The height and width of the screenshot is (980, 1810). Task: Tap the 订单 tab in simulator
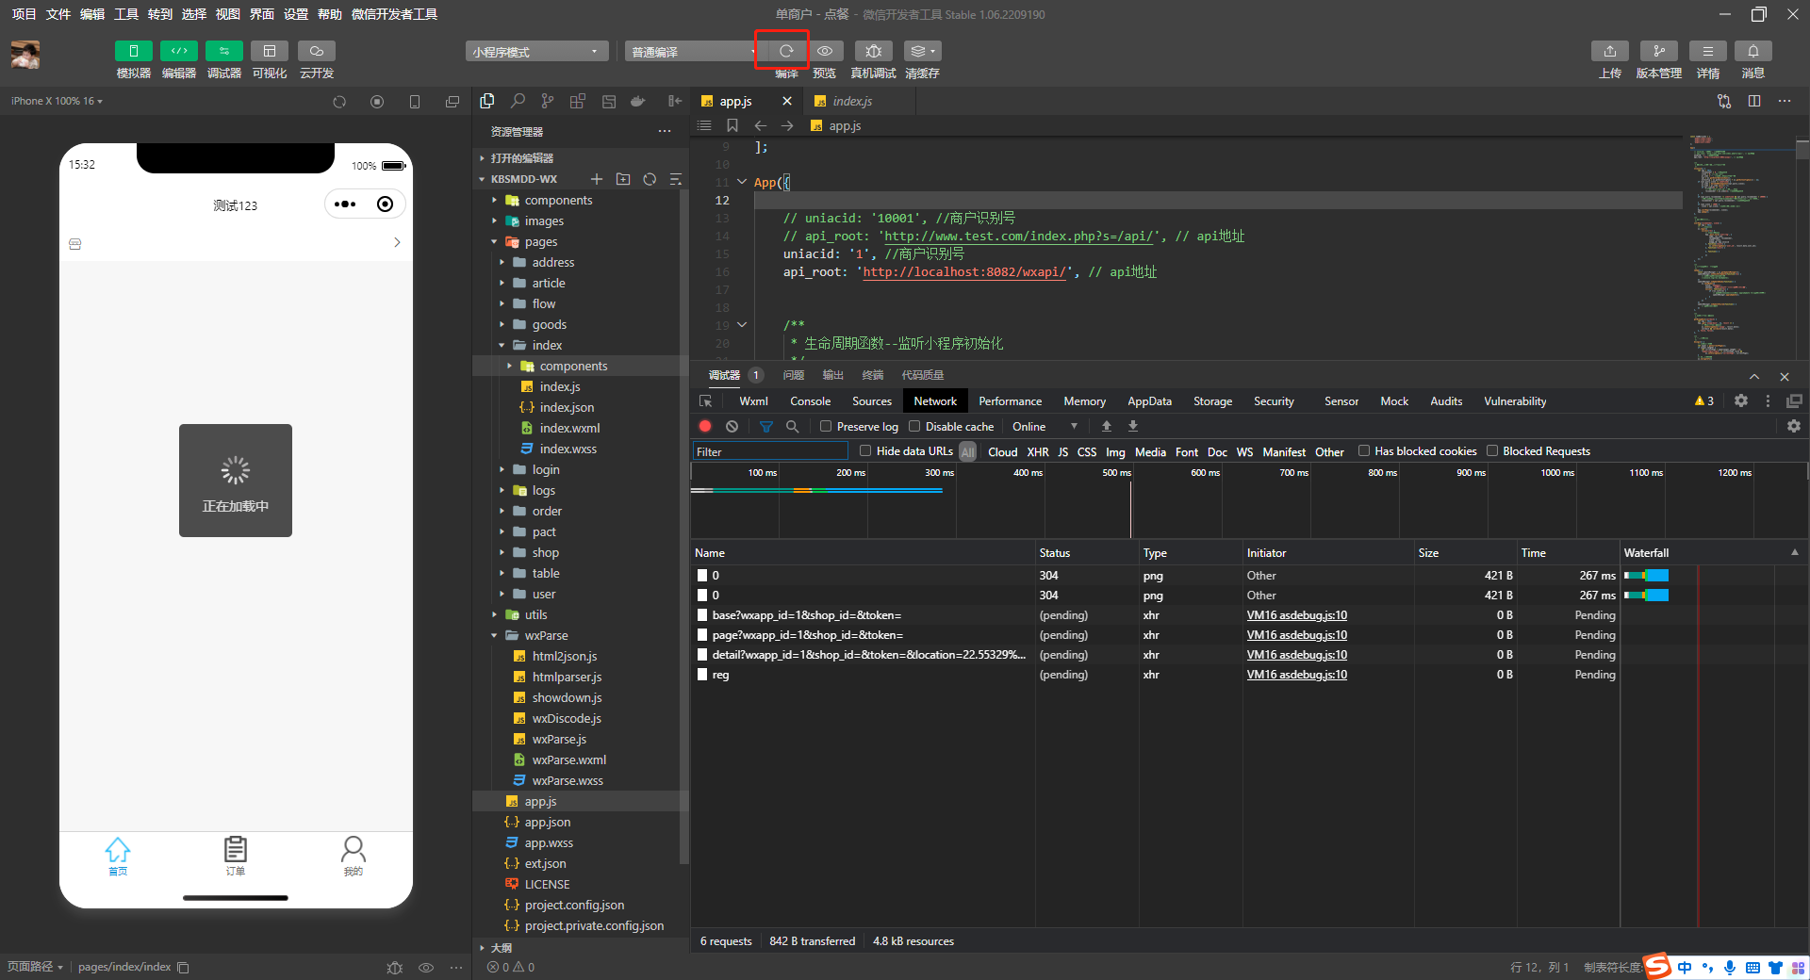click(x=236, y=856)
